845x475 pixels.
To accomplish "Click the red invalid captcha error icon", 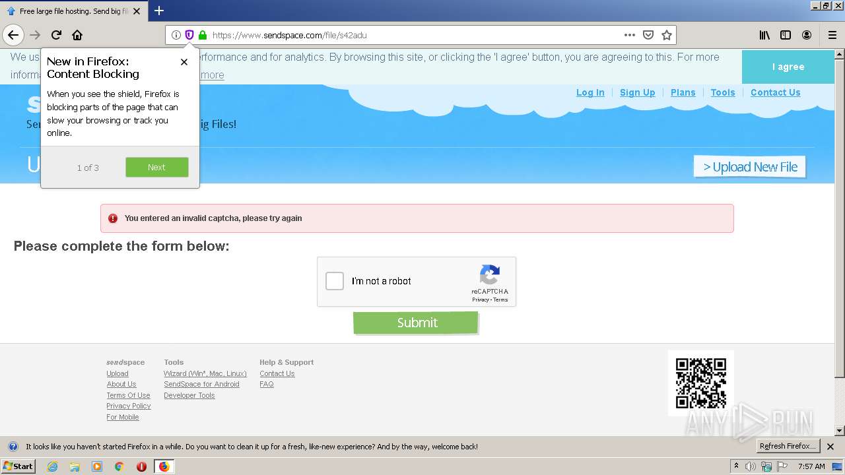I will (113, 218).
